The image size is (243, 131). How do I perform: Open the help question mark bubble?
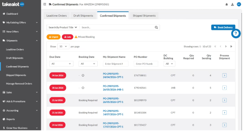(x=236, y=33)
